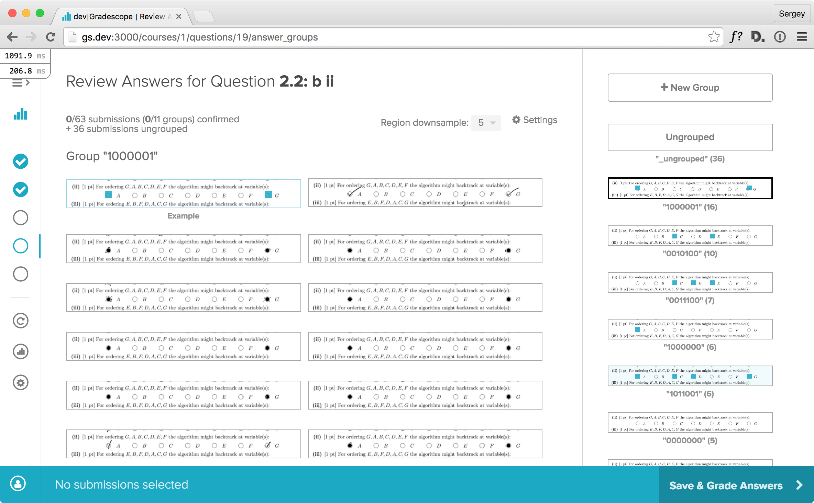Open statistics chart icon in sidebar
Viewport: 814px width, 503px height.
point(21,351)
